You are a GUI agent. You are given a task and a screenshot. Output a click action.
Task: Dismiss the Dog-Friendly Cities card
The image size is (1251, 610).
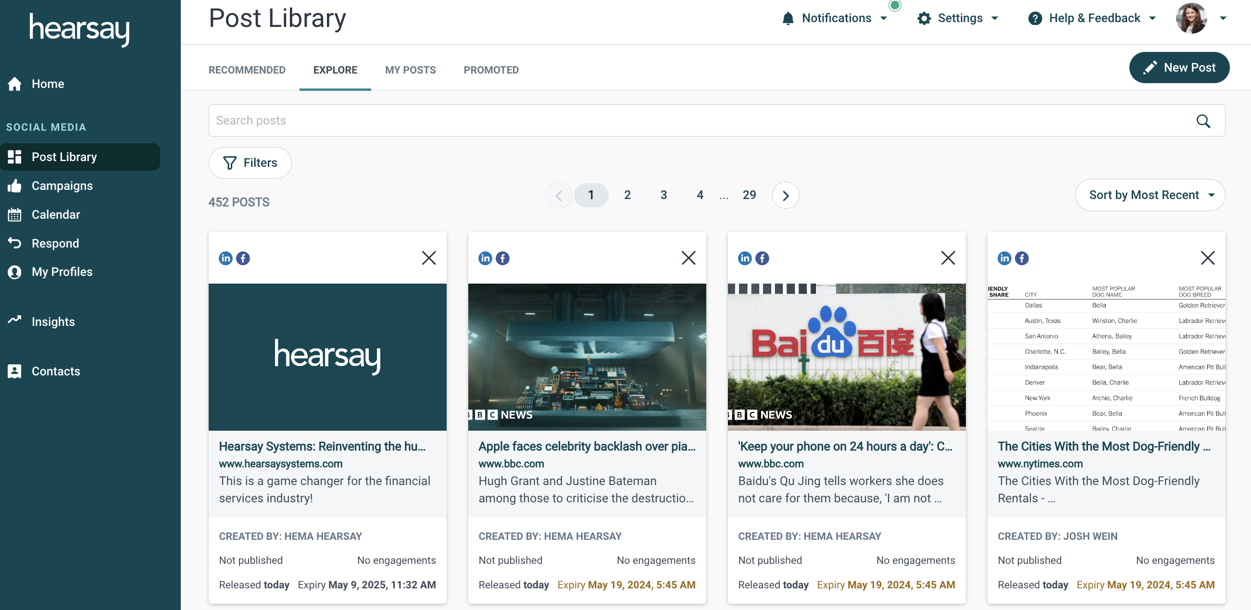pyautogui.click(x=1208, y=258)
